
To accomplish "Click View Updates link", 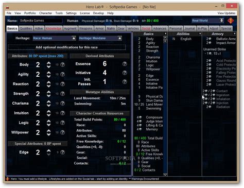I will (226, 13).
